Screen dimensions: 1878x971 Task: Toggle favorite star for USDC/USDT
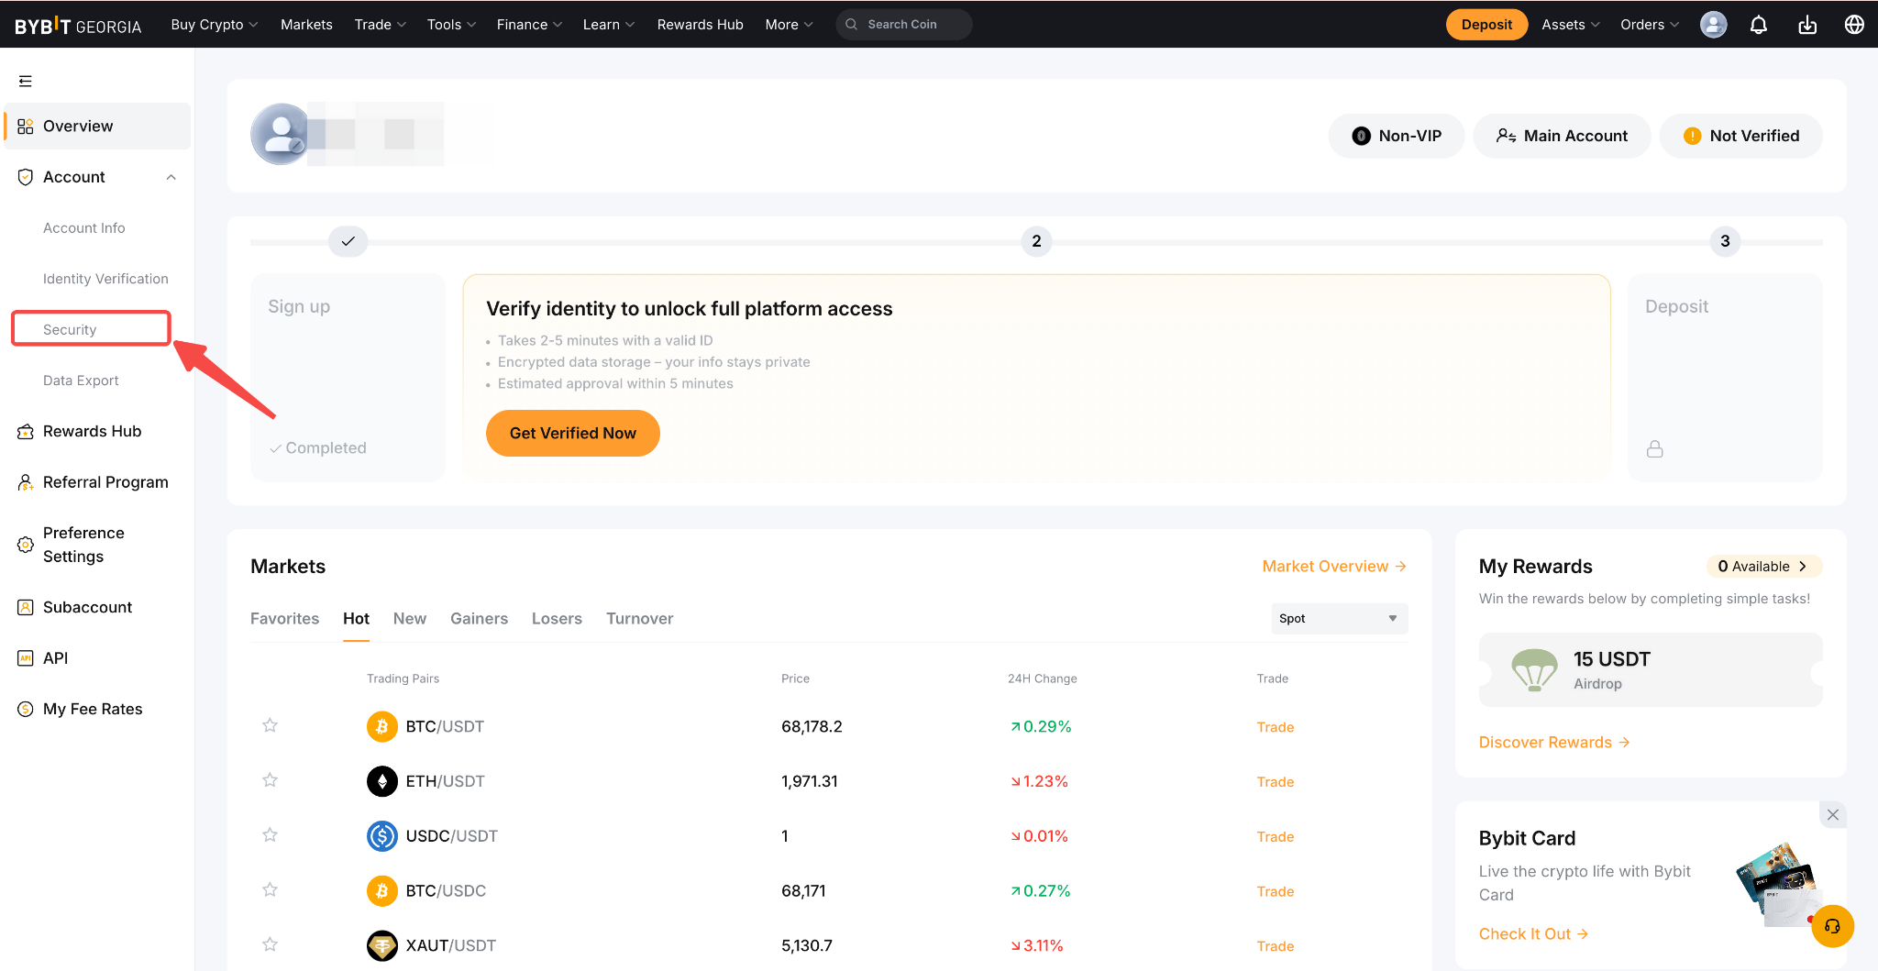click(270, 835)
